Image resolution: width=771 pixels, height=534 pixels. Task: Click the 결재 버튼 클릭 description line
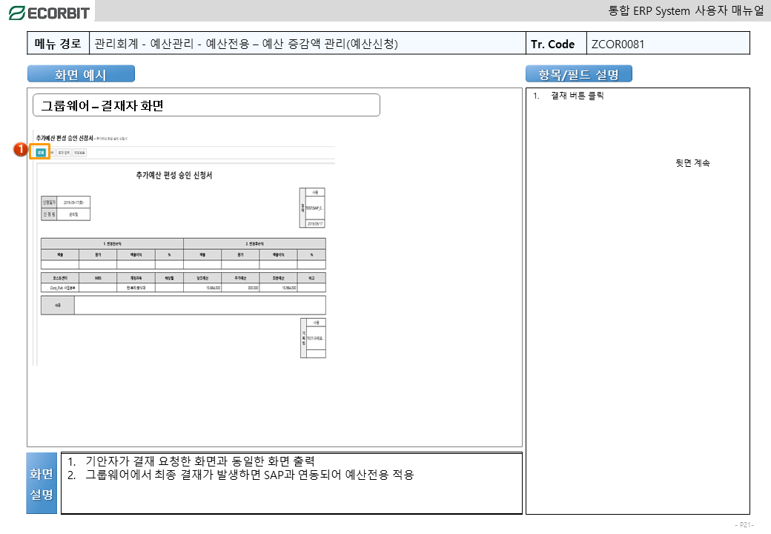tap(577, 96)
